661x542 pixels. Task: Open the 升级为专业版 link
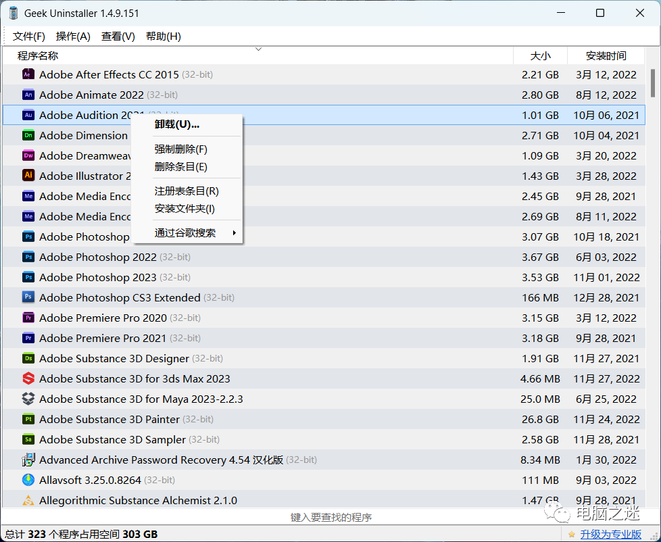(x=611, y=534)
